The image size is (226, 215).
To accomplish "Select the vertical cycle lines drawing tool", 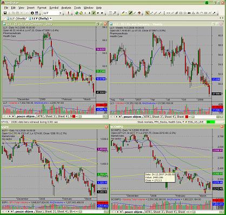I will [x=206, y=13].
